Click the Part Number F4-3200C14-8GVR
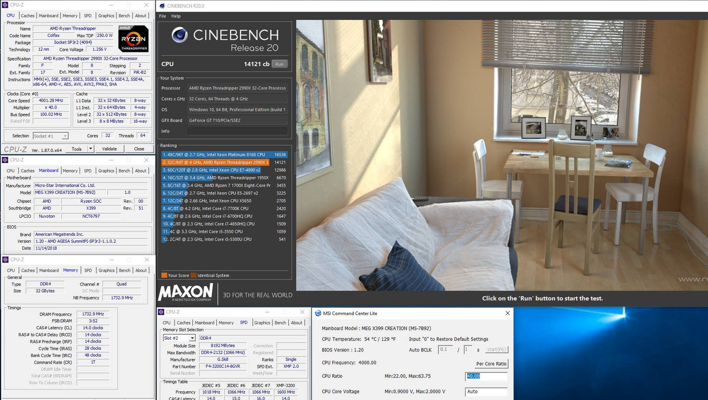The image size is (708, 400). coord(223,366)
